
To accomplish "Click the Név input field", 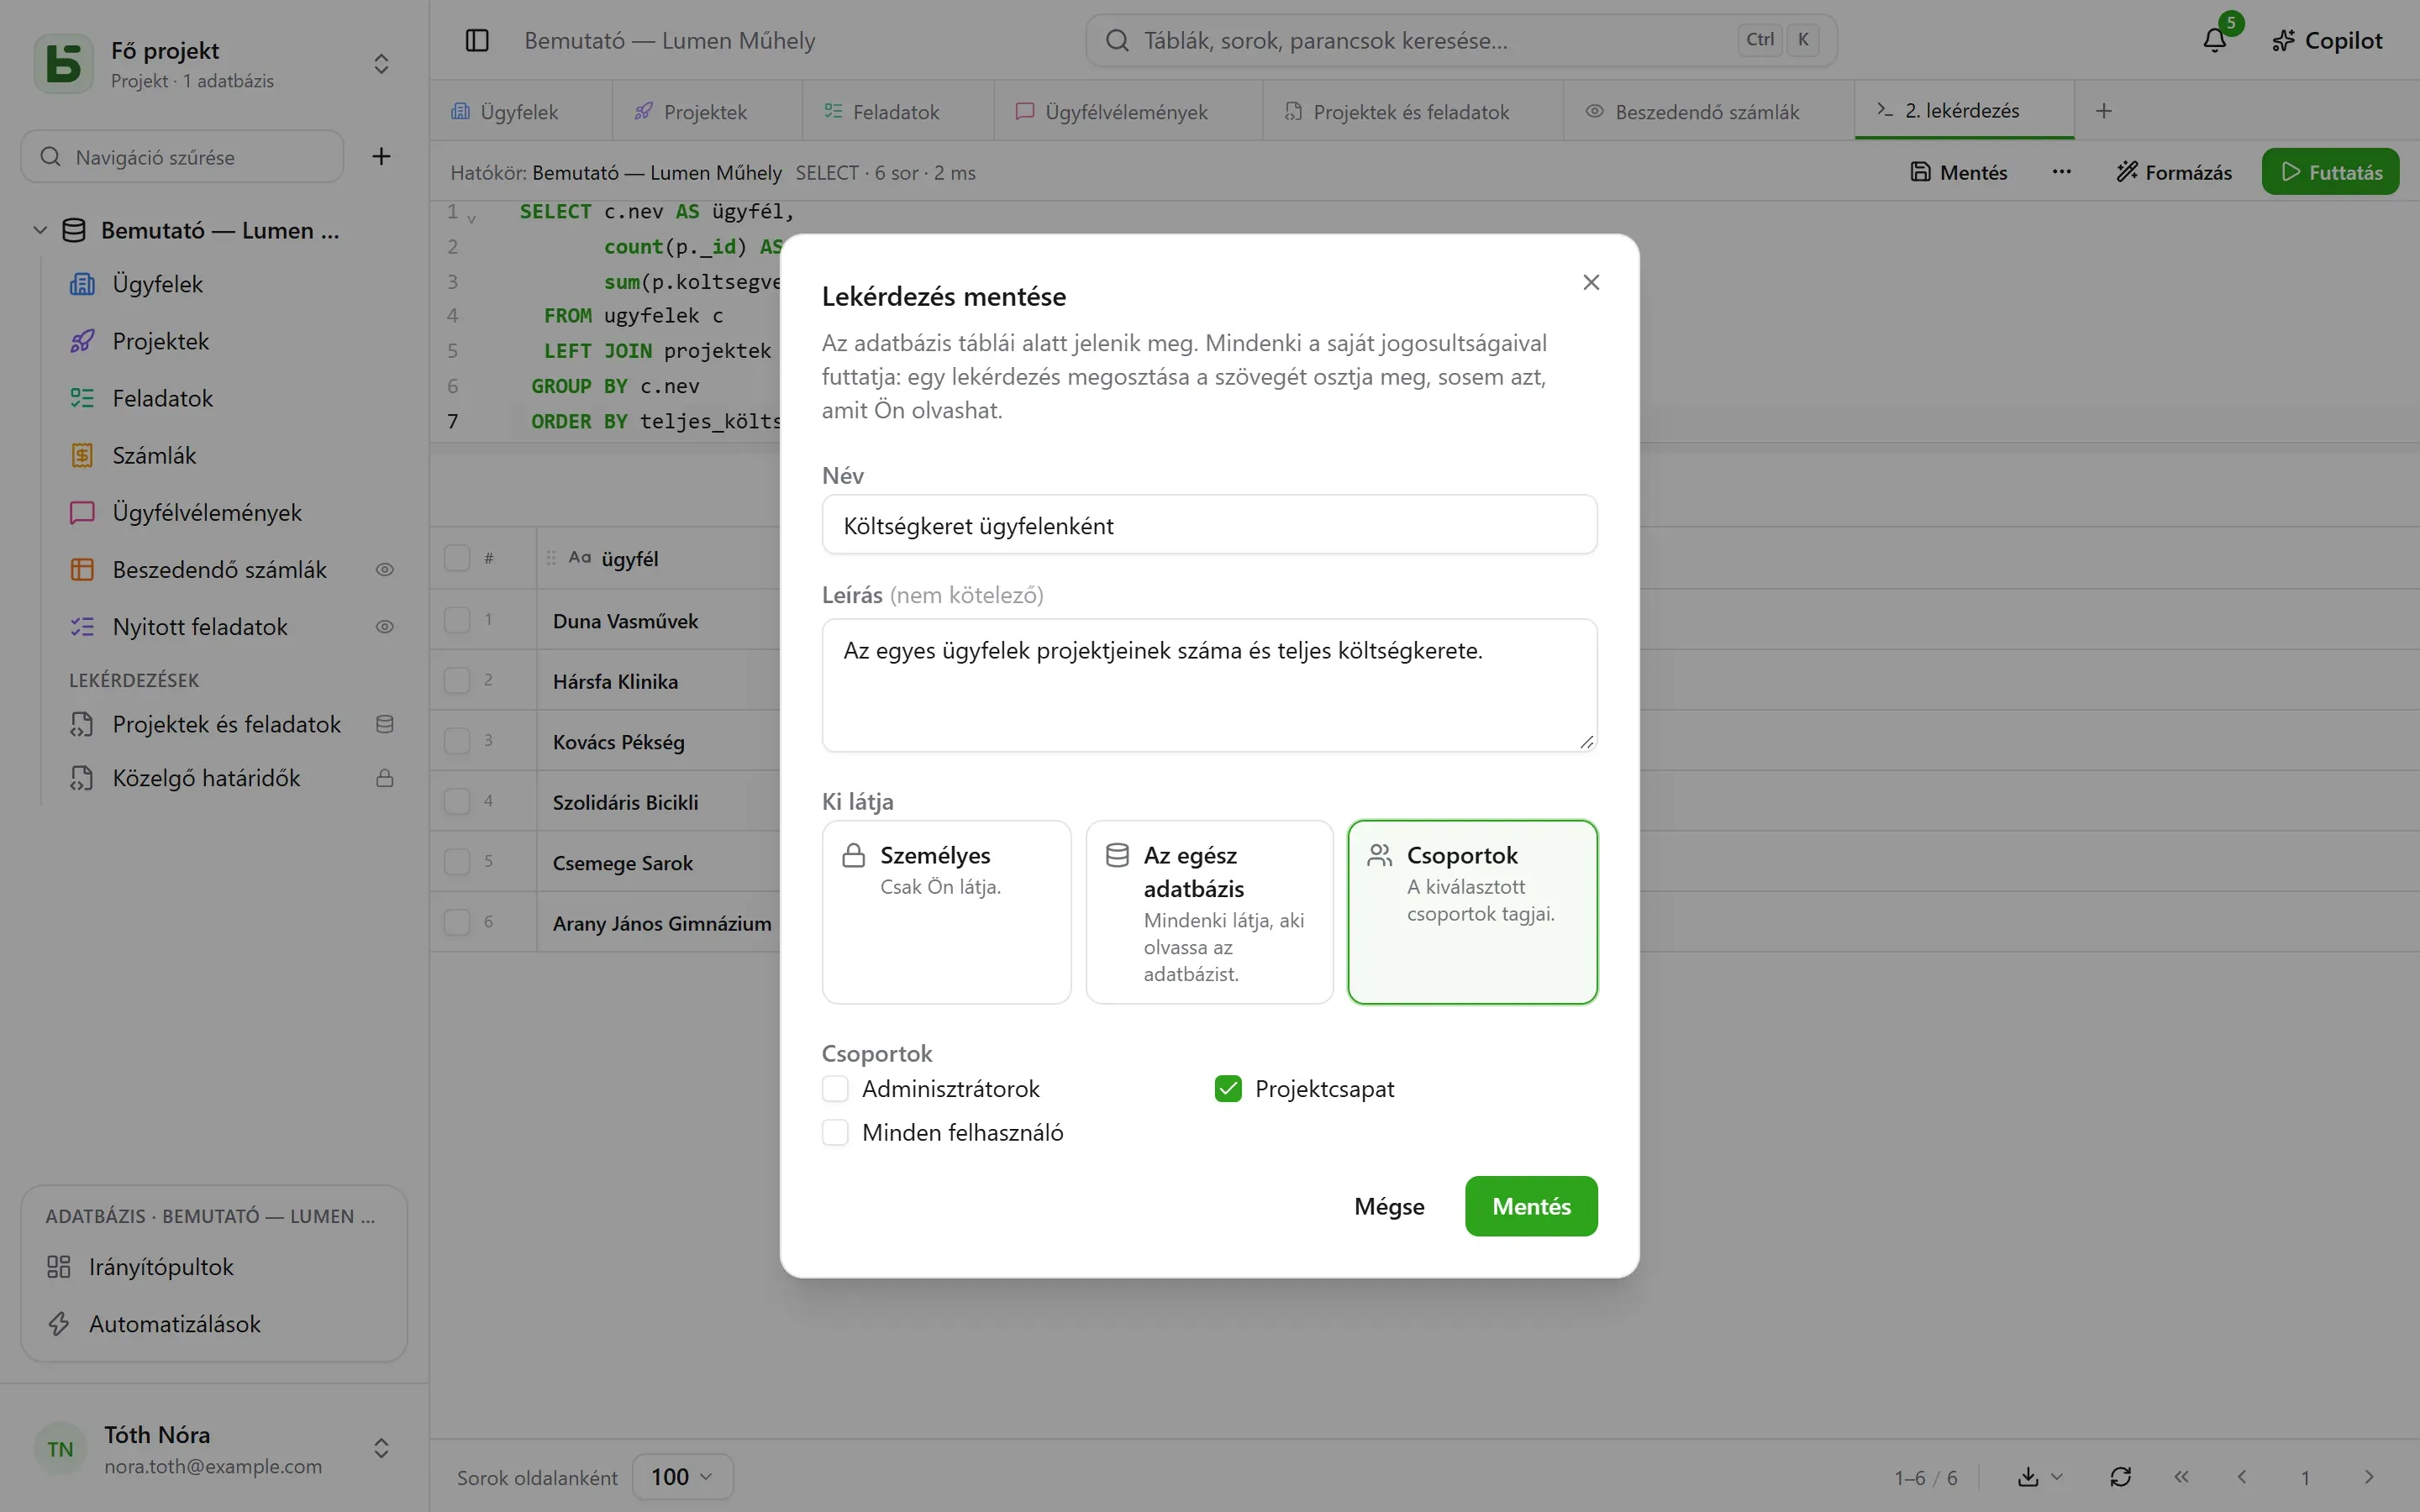I will tap(1209, 525).
